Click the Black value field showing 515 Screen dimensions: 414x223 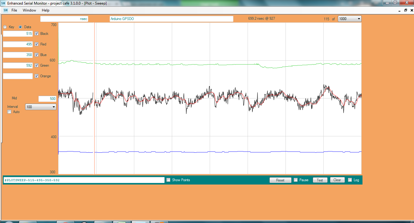18,34
